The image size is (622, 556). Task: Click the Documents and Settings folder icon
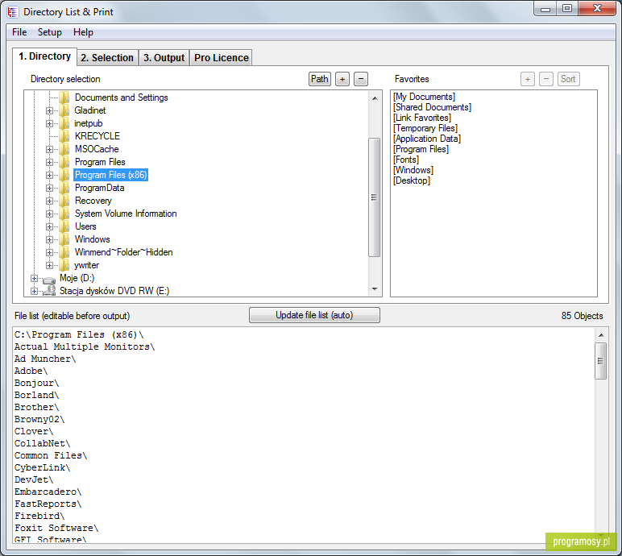coord(64,98)
